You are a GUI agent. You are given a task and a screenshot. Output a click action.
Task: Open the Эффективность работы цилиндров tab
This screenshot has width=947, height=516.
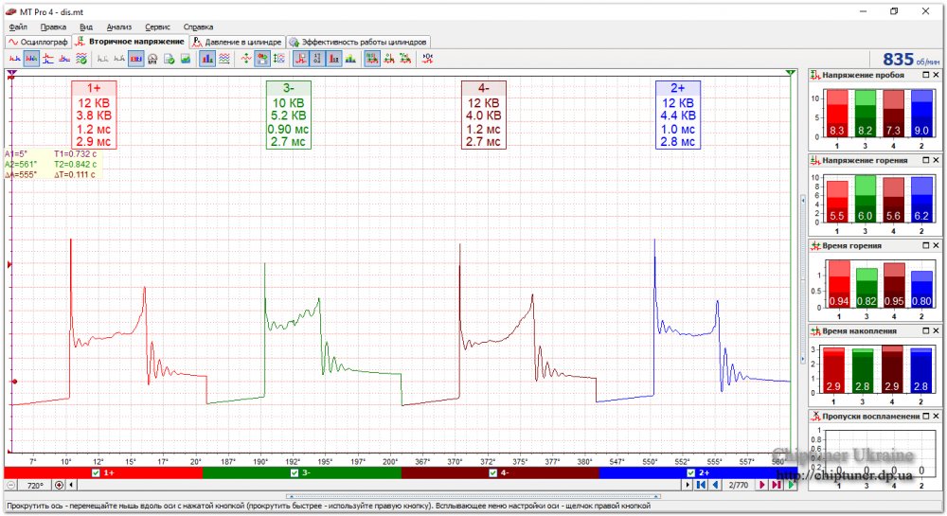pyautogui.click(x=358, y=43)
